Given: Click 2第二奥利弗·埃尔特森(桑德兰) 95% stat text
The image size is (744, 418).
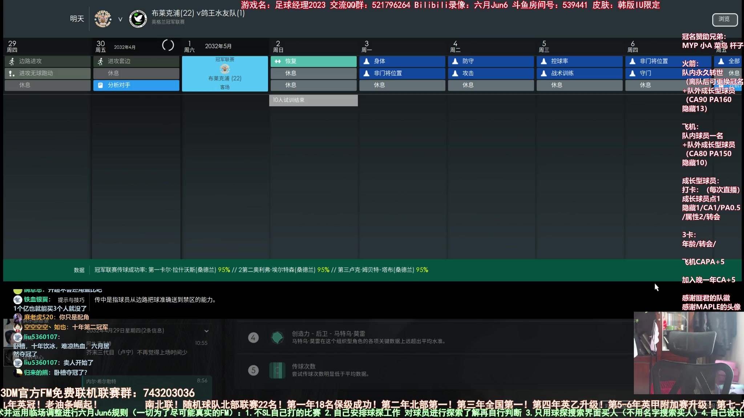Looking at the screenshot, I should click(x=284, y=270).
